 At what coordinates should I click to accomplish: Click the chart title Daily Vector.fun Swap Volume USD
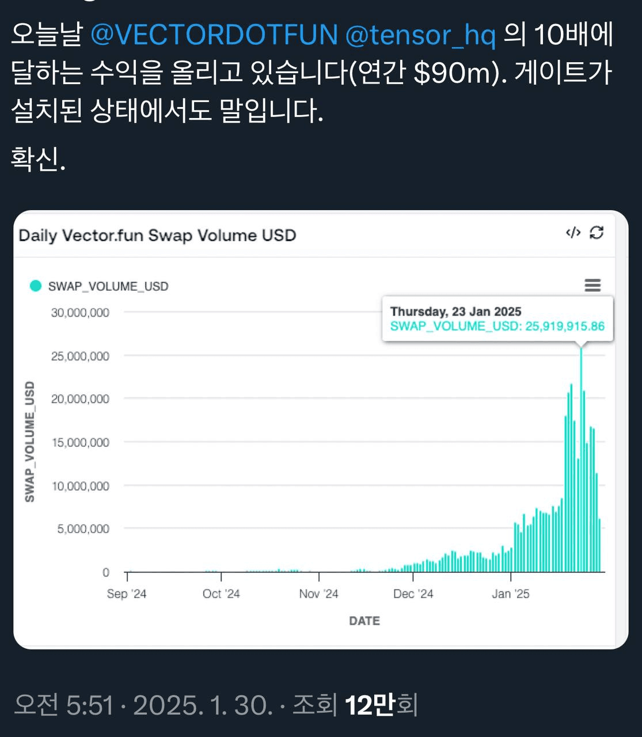point(157,235)
